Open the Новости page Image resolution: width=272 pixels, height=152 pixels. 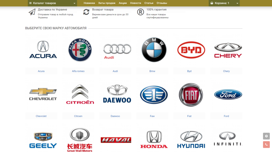coord(135,3)
